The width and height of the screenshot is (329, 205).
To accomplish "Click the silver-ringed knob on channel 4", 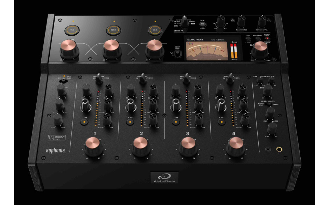I will pos(221,105).
